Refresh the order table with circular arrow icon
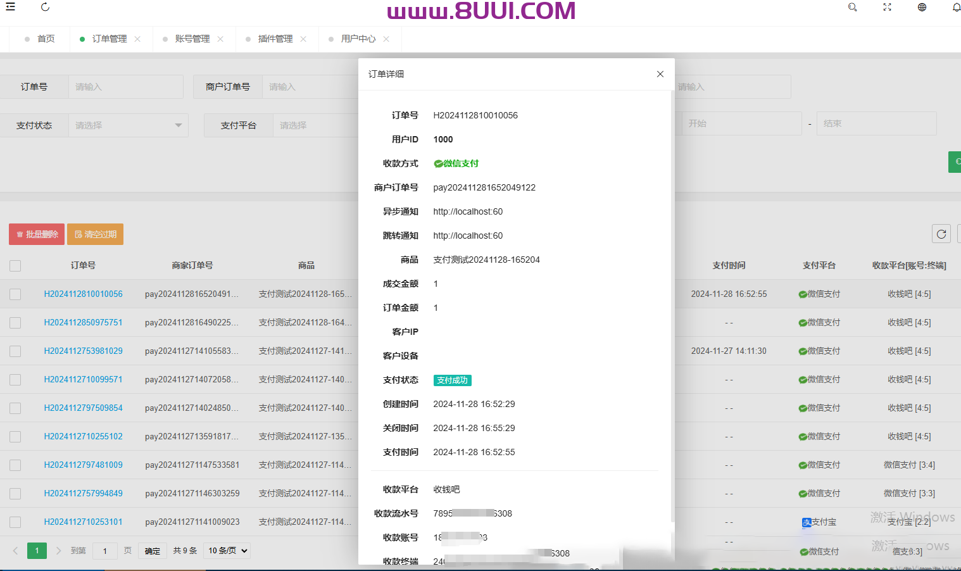The height and width of the screenshot is (571, 961). tap(941, 234)
